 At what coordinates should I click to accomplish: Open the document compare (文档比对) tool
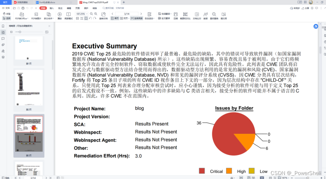click(197, 16)
